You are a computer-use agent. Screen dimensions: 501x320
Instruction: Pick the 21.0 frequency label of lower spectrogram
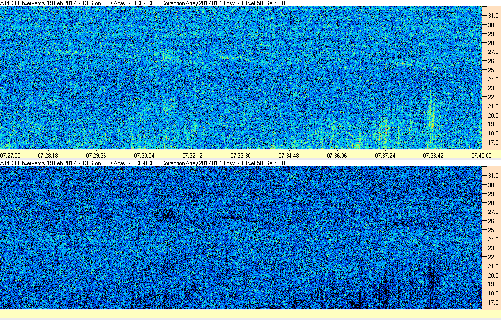(x=493, y=267)
